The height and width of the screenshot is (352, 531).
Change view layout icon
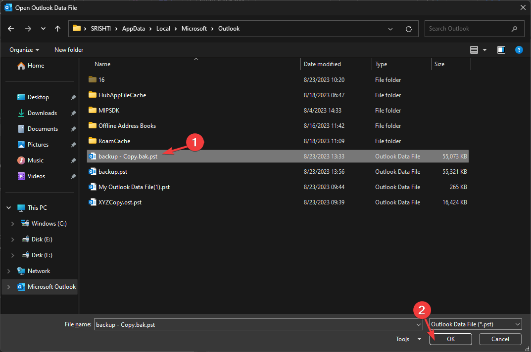tap(474, 50)
